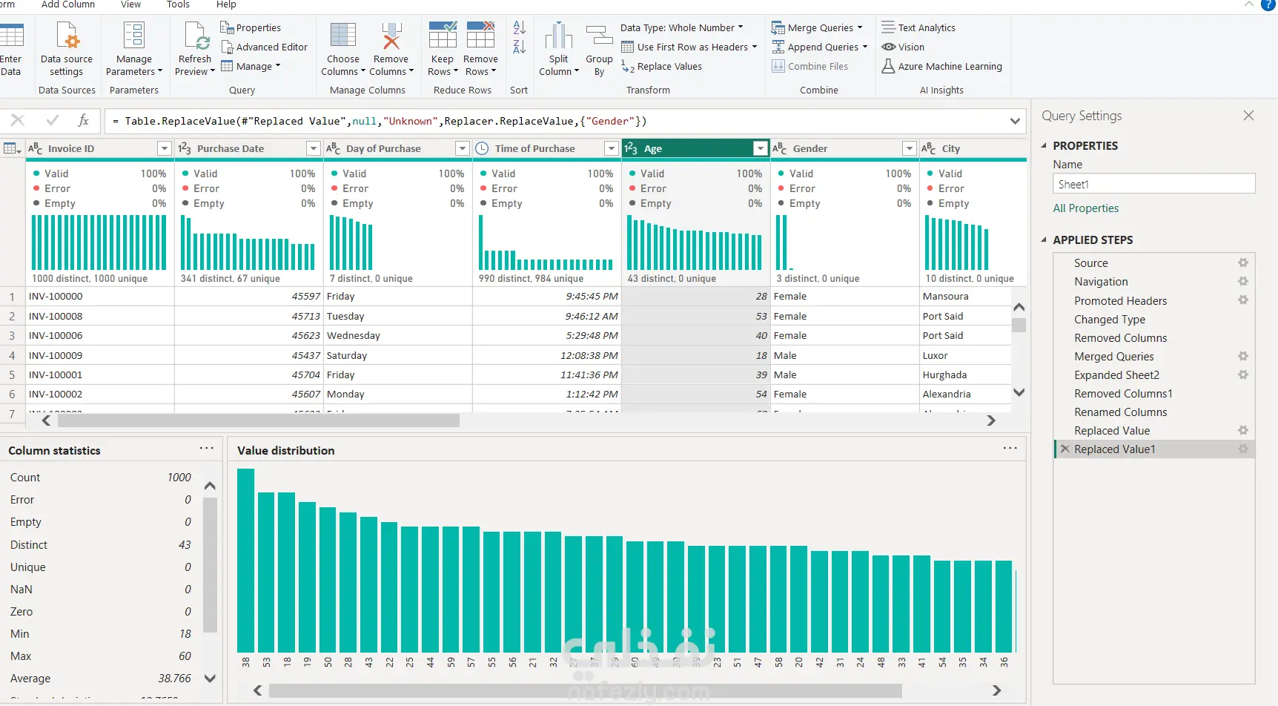Sort ascending with the A-Z icon

point(519,27)
